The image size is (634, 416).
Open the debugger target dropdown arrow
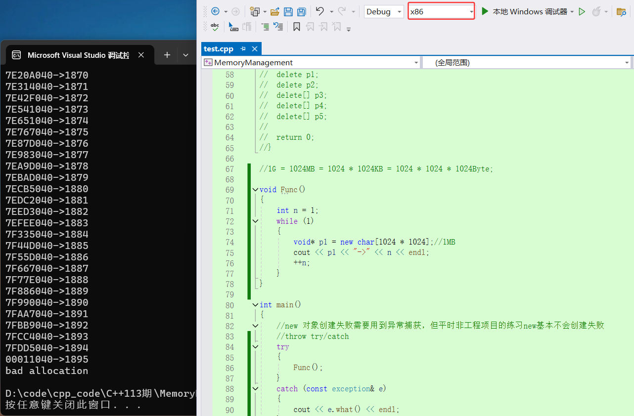[572, 11]
